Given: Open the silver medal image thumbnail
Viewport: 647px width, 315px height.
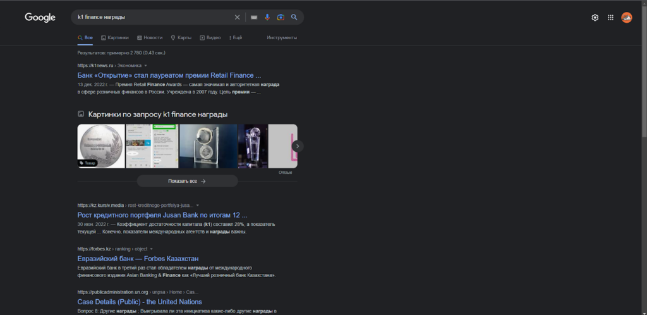Looking at the screenshot, I should [x=101, y=146].
